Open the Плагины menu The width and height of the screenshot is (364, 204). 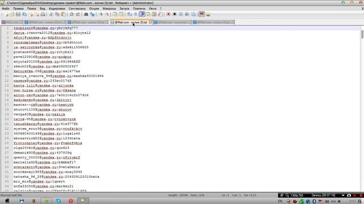tap(139, 8)
